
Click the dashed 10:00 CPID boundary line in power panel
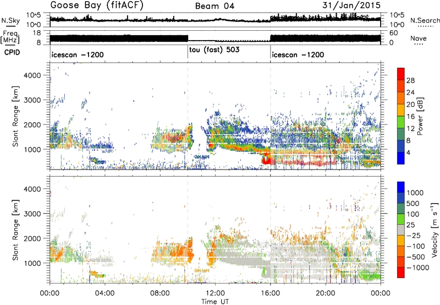(x=188, y=116)
